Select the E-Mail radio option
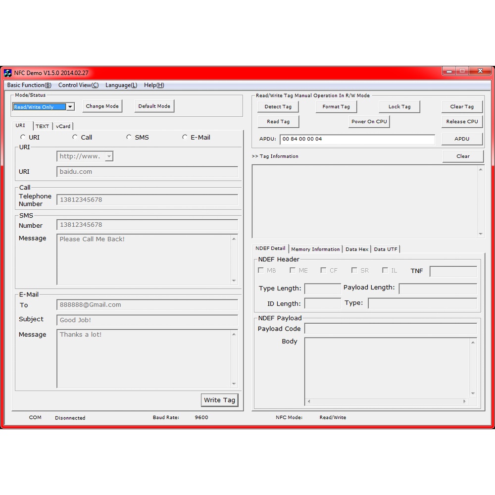Screen dimensions: 495x495 185,137
